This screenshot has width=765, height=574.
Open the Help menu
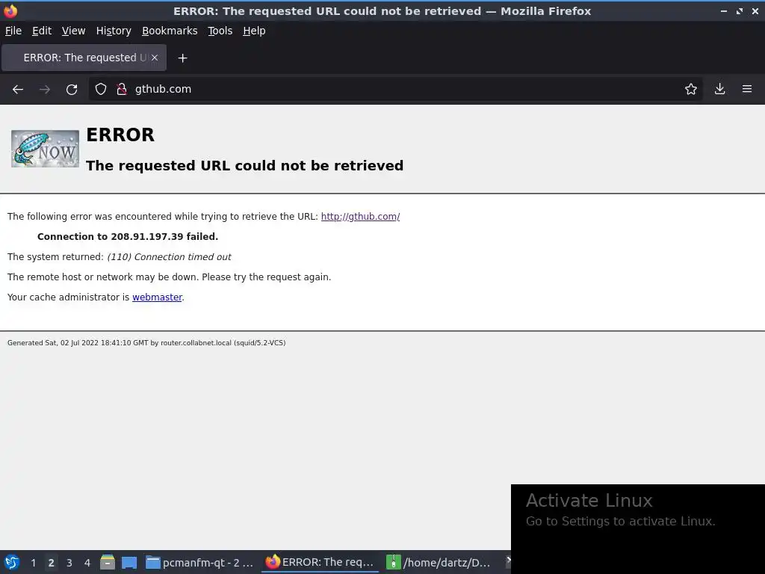(x=254, y=31)
